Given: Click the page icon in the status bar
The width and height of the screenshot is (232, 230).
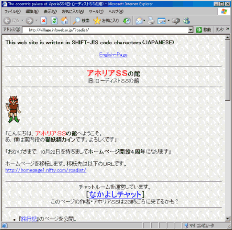Looking at the screenshot, I should pyautogui.click(x=5, y=225).
